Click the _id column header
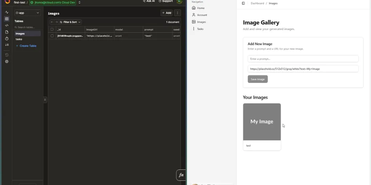Image resolution: width=371 pixels, height=185 pixels. (70, 29)
